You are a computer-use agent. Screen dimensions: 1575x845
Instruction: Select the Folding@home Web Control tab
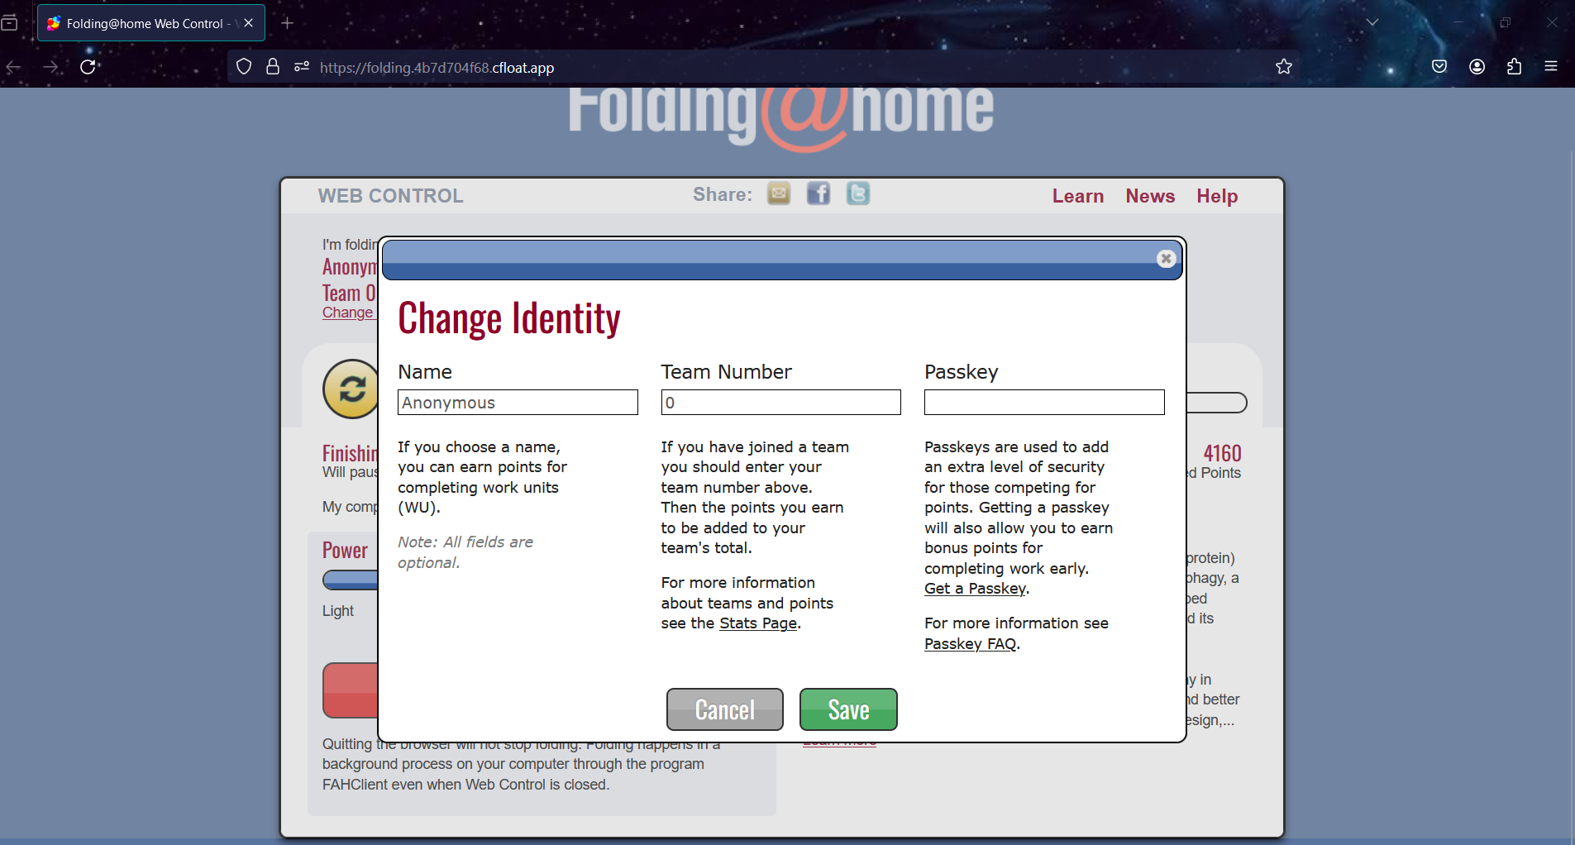[x=151, y=23]
